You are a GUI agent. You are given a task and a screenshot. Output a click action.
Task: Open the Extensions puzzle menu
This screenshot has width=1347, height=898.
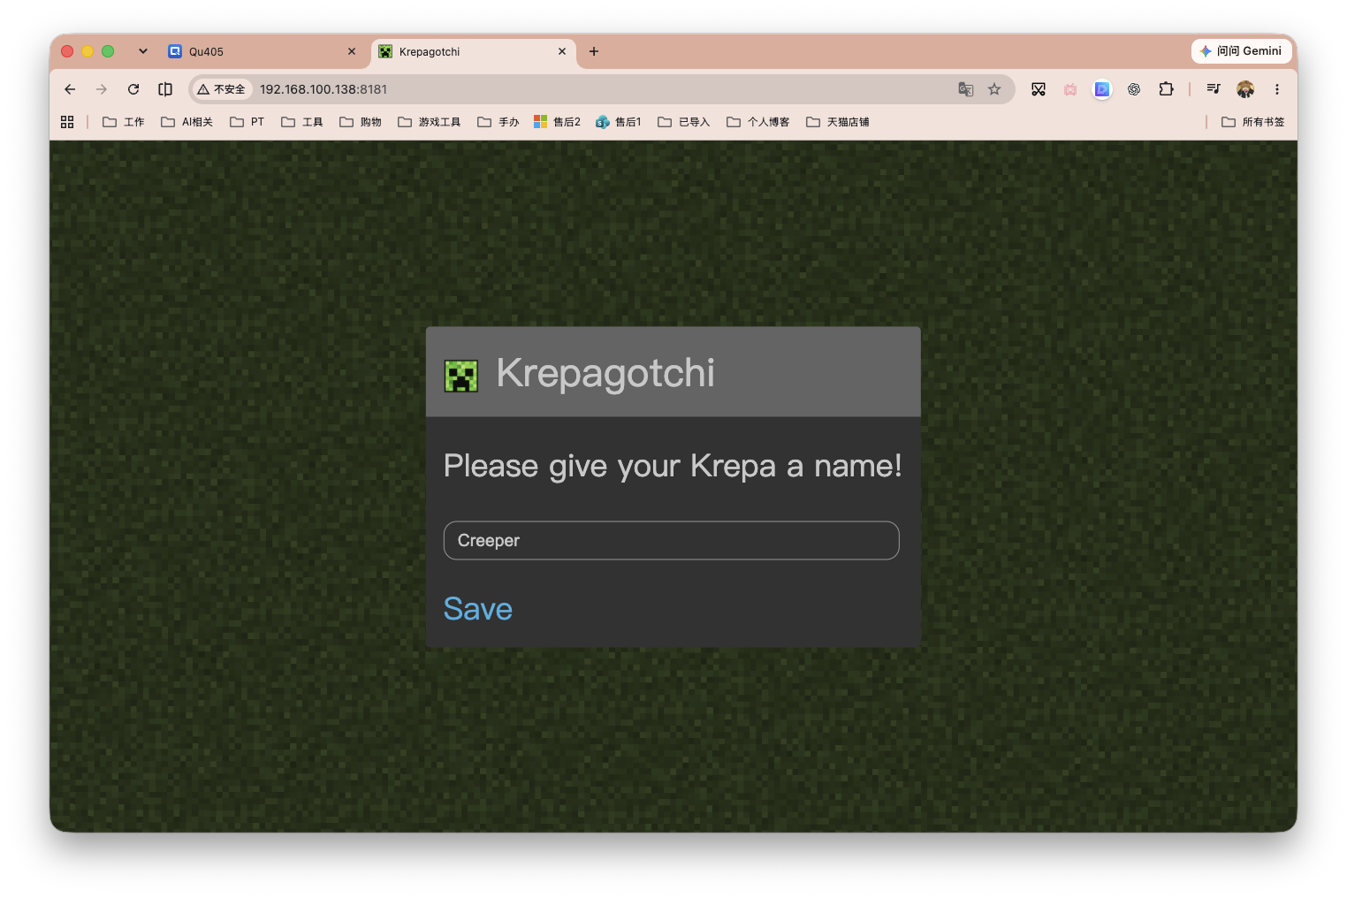pos(1166,89)
